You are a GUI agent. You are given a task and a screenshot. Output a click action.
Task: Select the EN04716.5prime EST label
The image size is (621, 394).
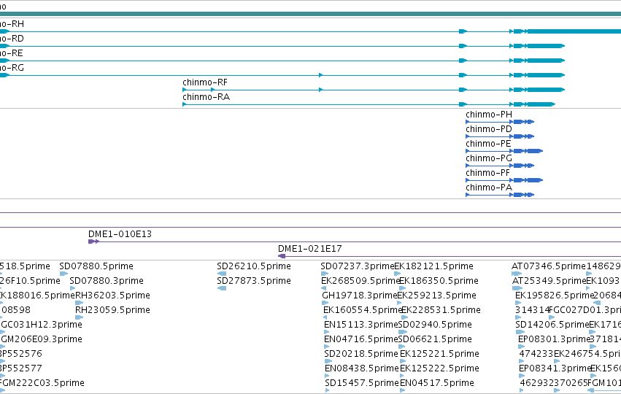pos(360,339)
